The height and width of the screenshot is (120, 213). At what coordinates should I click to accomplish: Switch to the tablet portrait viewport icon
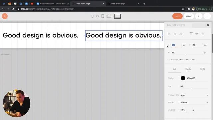click(103, 16)
